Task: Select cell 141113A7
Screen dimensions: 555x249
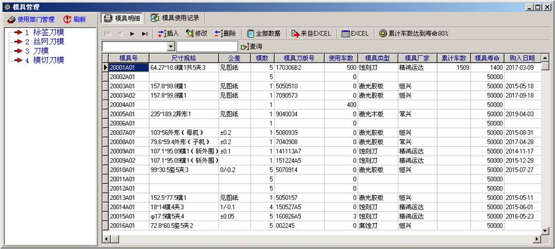Action: 299,151
